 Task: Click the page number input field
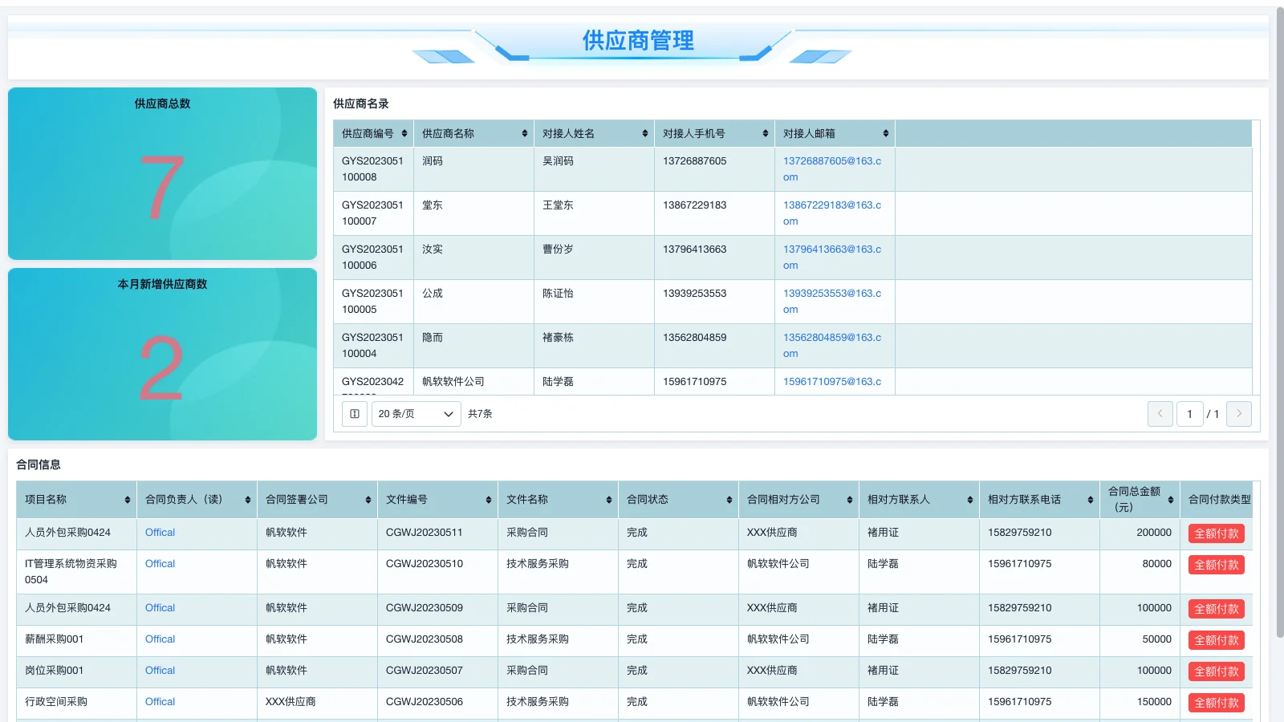pyautogui.click(x=1189, y=414)
